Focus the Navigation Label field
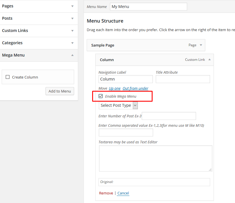The height and width of the screenshot is (203, 235). point(126,79)
